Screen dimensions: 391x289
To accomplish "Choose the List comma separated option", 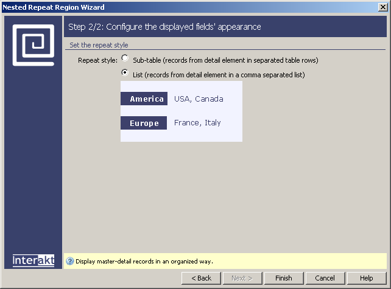I will 125,73.
